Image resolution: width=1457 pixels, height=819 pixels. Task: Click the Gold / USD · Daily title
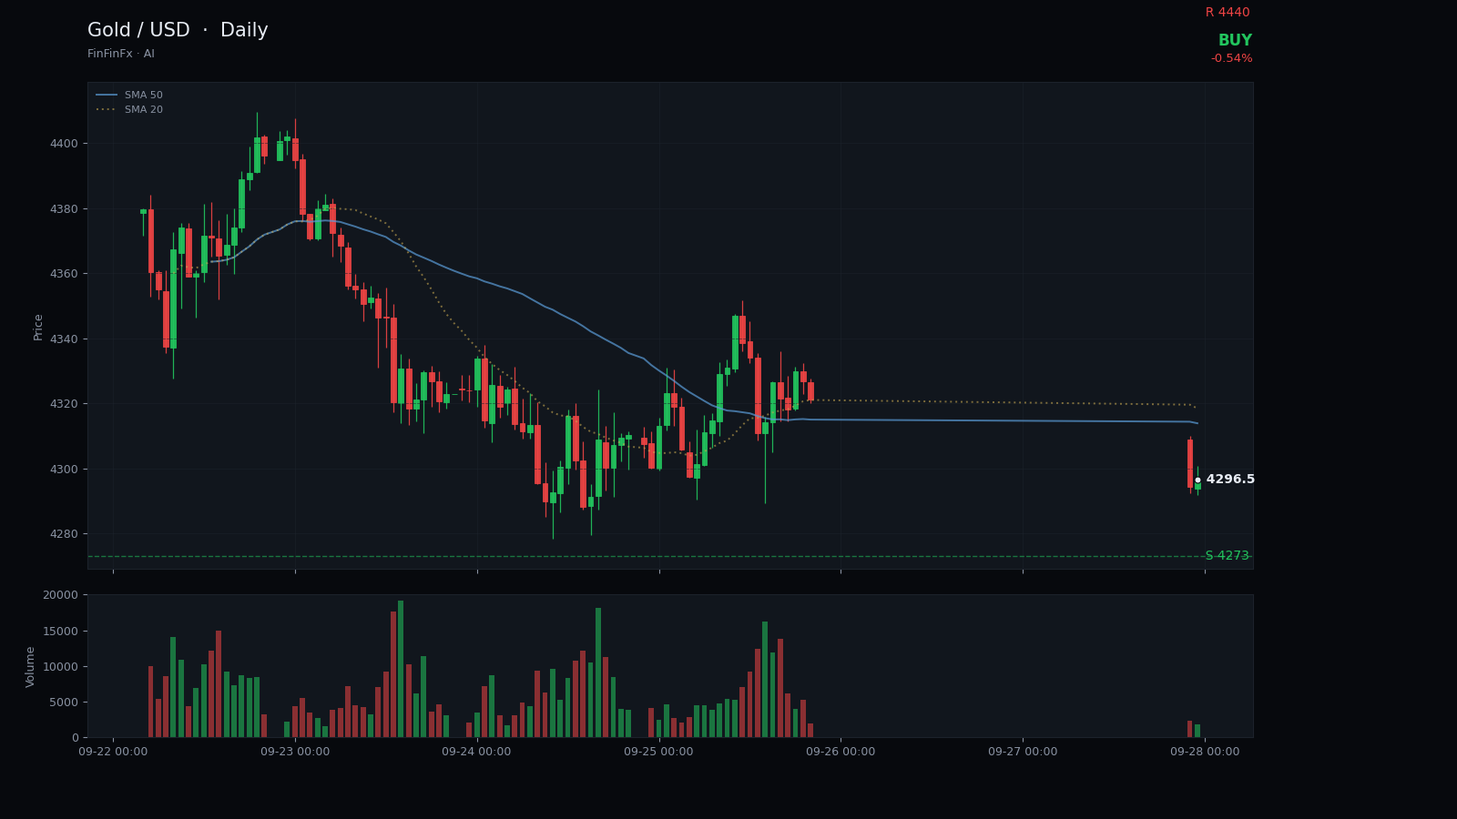(x=178, y=31)
